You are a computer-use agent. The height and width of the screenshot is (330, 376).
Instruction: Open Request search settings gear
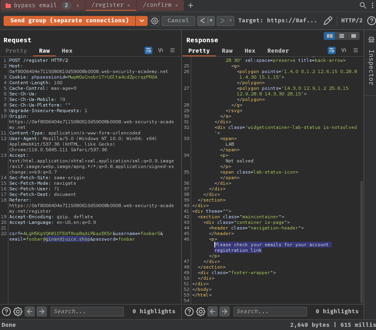[18, 312]
